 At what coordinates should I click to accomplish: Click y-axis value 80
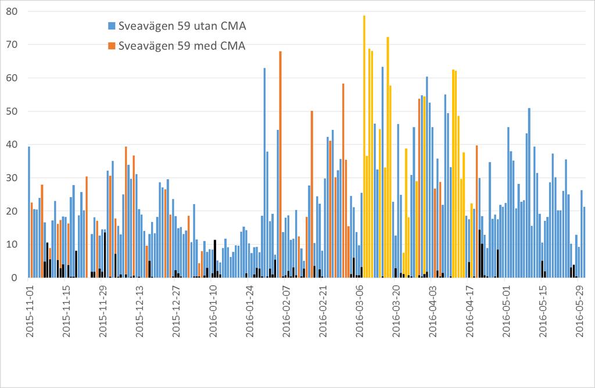click(12, 12)
